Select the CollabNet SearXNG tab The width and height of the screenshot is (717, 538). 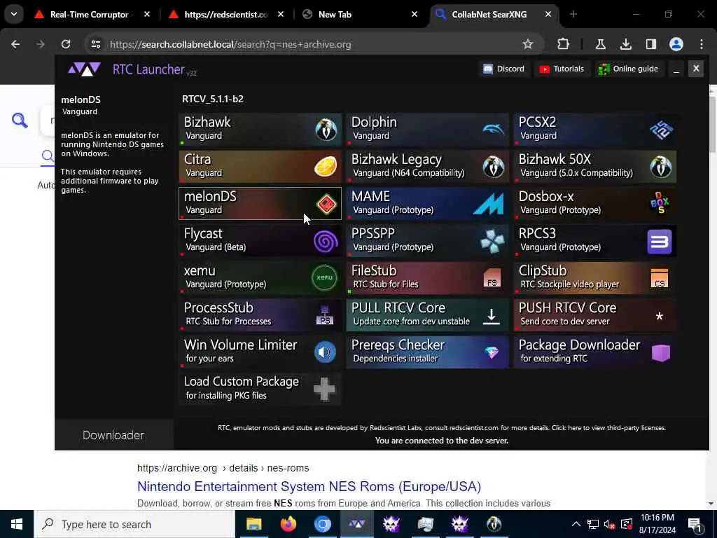pyautogui.click(x=494, y=15)
